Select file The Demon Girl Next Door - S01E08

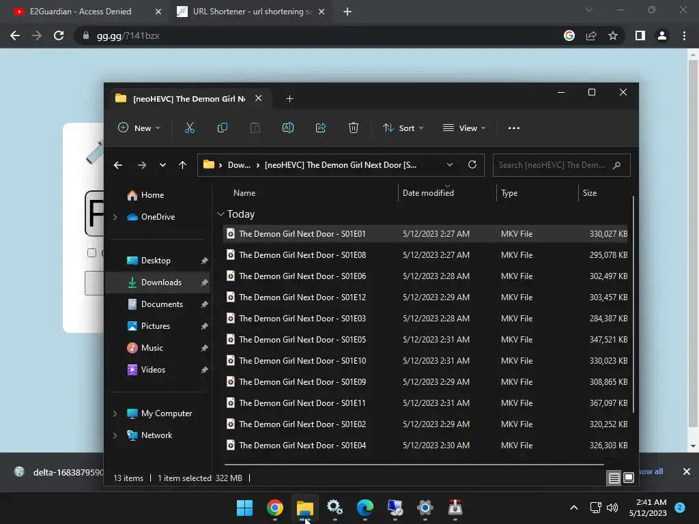point(425,255)
